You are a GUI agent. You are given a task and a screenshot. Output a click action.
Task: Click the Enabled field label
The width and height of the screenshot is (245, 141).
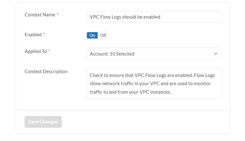33,35
